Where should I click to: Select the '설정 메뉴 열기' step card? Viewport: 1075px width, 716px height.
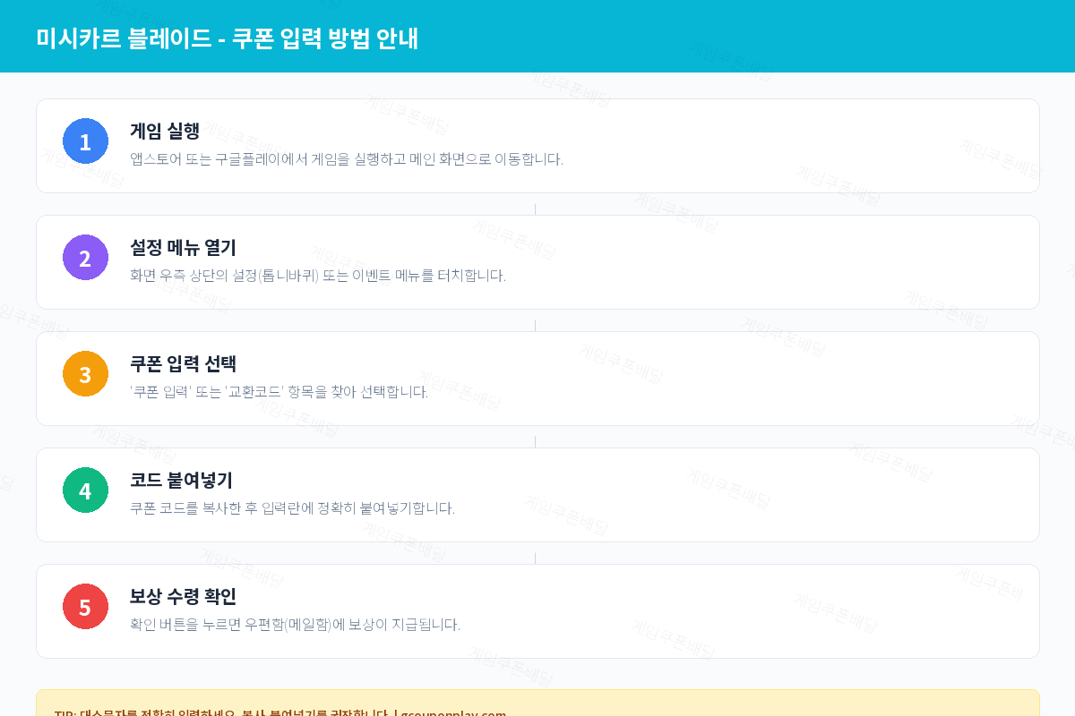pos(537,262)
